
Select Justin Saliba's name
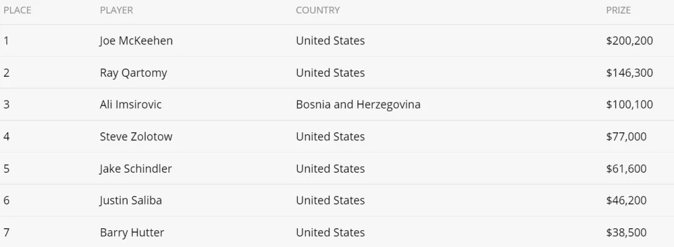[x=130, y=201]
